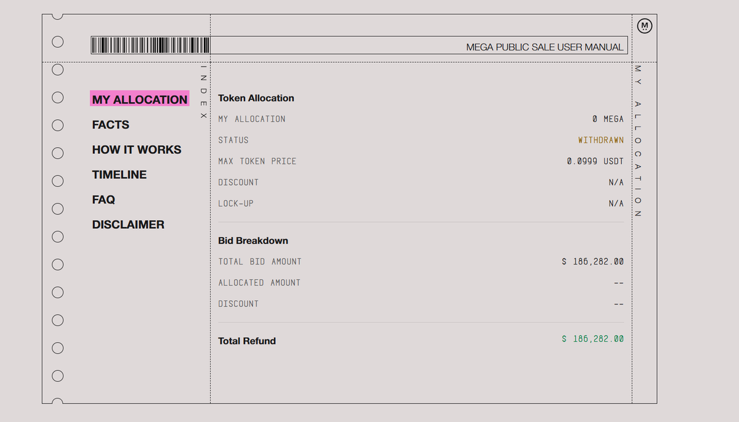Click the vertical MY ALLOCATION side label
The image size is (739, 422).
tap(638, 141)
